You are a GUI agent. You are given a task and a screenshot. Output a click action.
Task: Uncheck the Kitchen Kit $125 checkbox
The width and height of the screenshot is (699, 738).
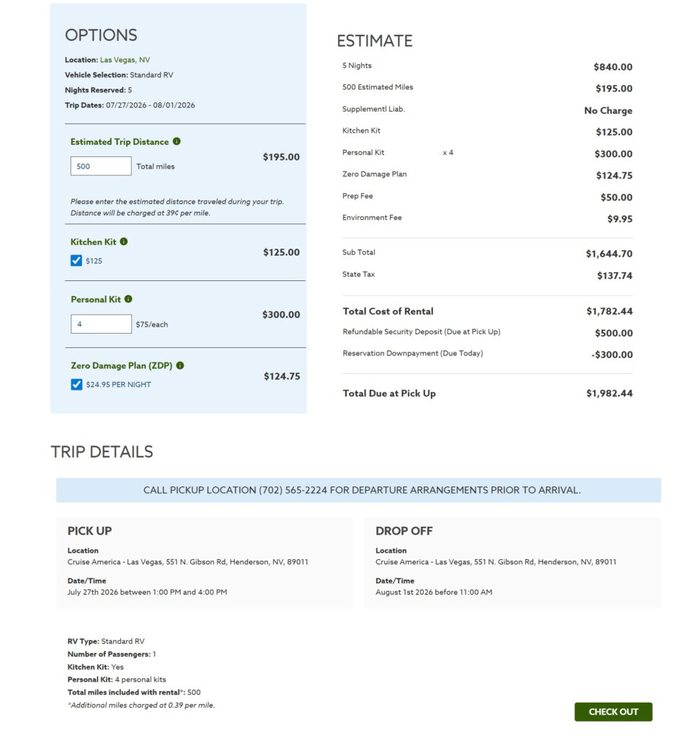coord(76,261)
